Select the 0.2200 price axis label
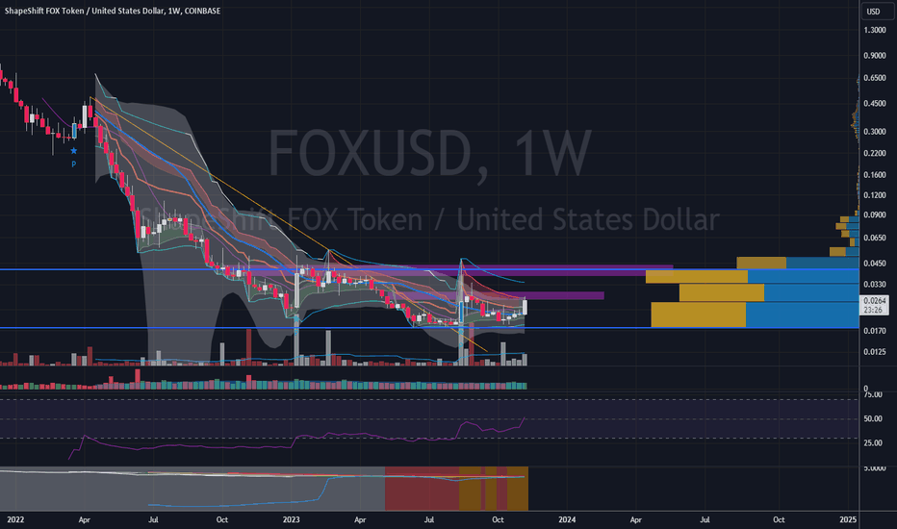The height and width of the screenshot is (529, 897). 875,153
